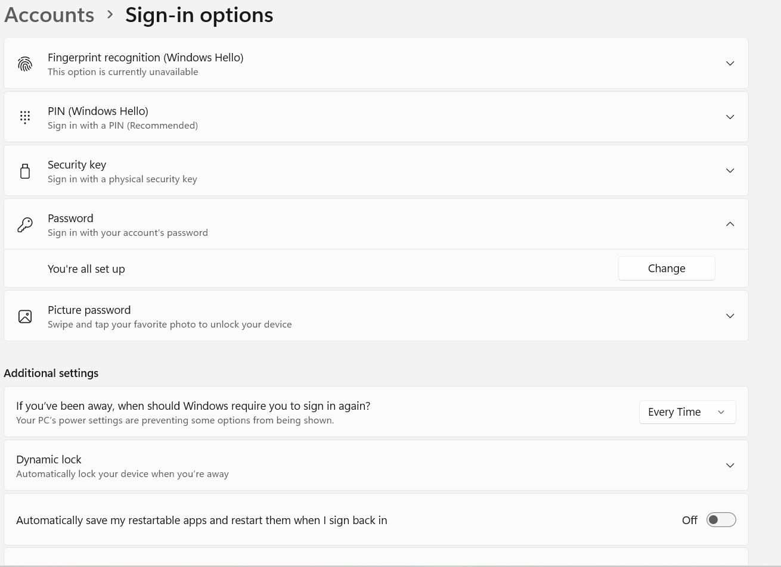The height and width of the screenshot is (567, 781).
Task: Click the Picture password image icon
Action: [x=25, y=316]
